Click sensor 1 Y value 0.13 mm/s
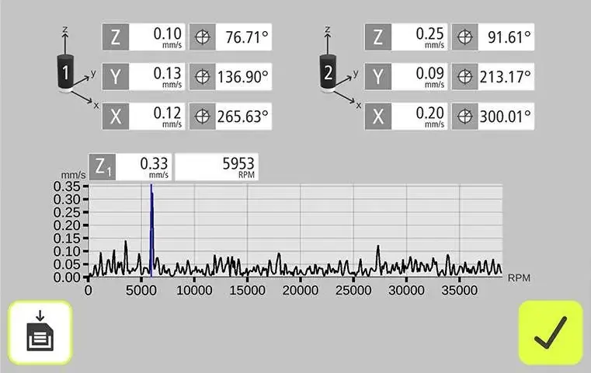 157,77
